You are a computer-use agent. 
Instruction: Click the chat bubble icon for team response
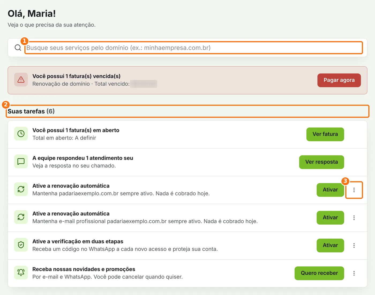pyautogui.click(x=21, y=161)
